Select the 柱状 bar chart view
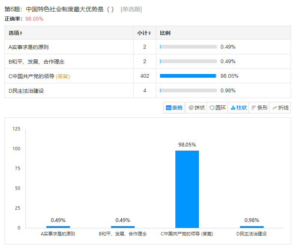The height and width of the screenshot is (247, 301). click(238, 108)
